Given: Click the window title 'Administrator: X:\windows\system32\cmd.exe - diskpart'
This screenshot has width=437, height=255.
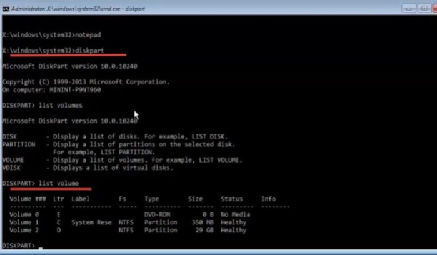Looking at the screenshot, I should [78, 9].
